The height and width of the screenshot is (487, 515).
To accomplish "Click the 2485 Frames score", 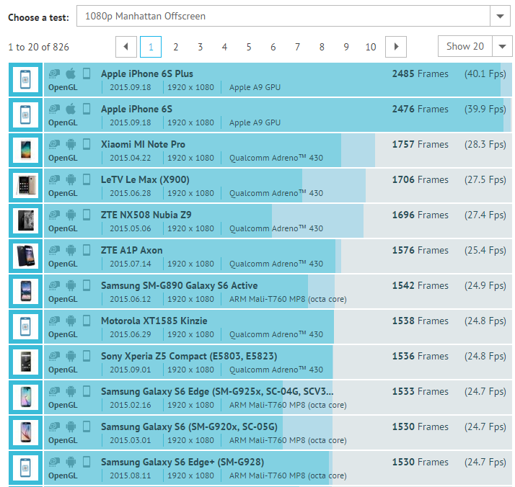I will 420,73.
